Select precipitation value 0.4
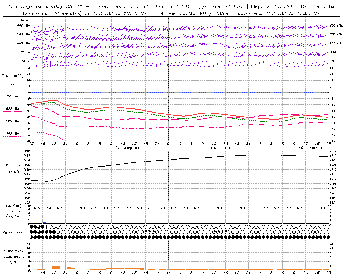 tap(48, 208)
